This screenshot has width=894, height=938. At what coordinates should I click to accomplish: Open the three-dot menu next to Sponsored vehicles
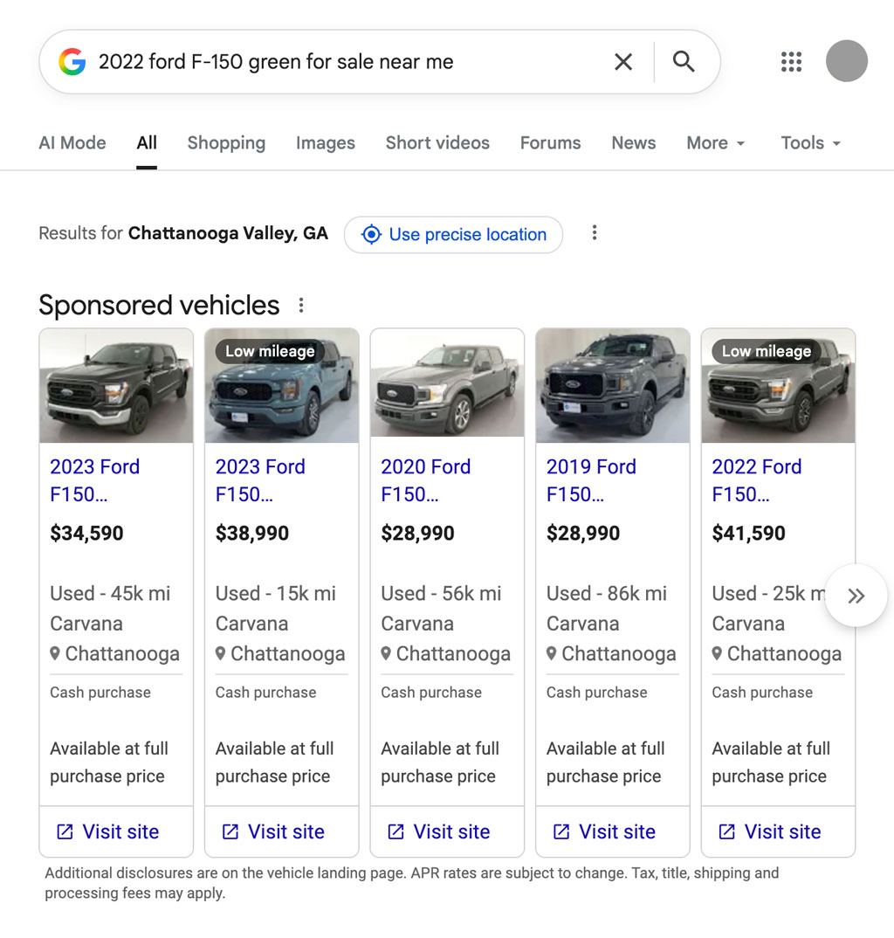[x=300, y=305]
